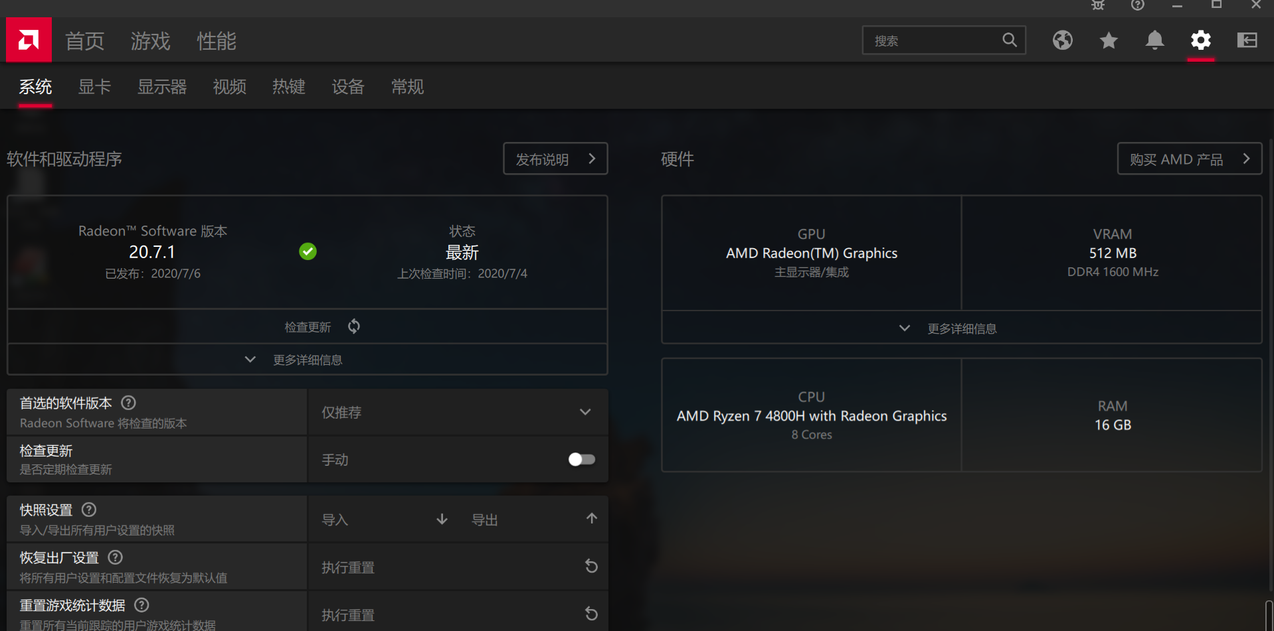Open the web browser globe icon
This screenshot has height=631, width=1274.
click(1062, 40)
